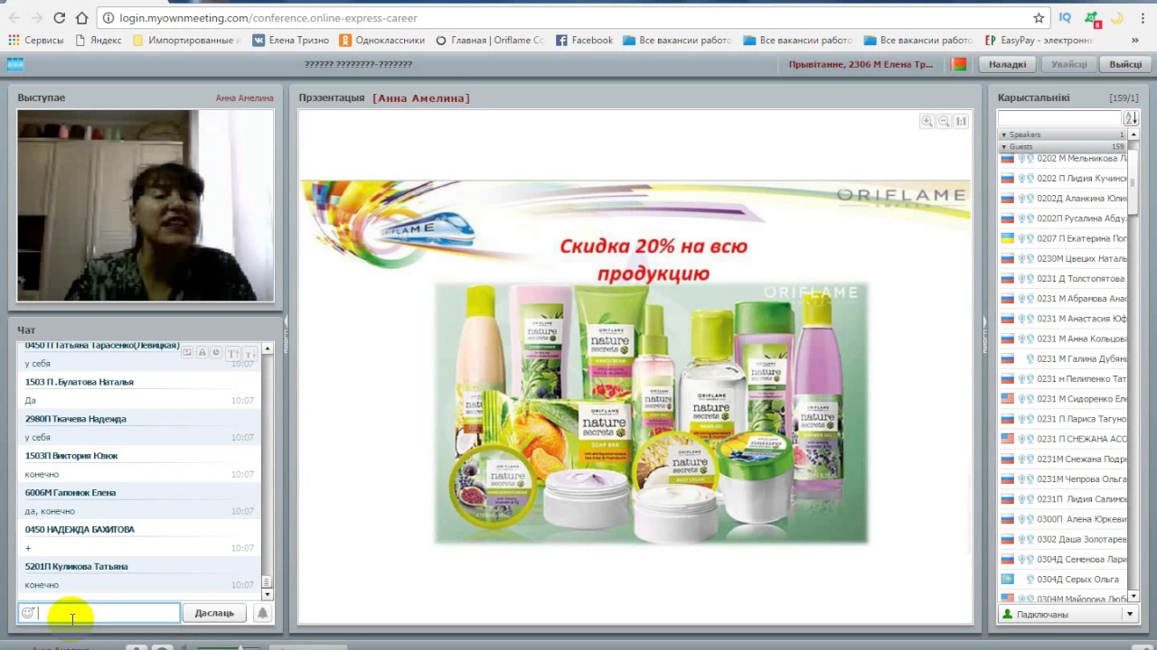The image size is (1157, 650).
Task: Open the Facebook bookmark
Action: pos(584,40)
